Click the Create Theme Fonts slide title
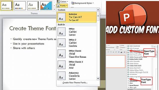Screen dimensions: 159x90 [33, 28]
